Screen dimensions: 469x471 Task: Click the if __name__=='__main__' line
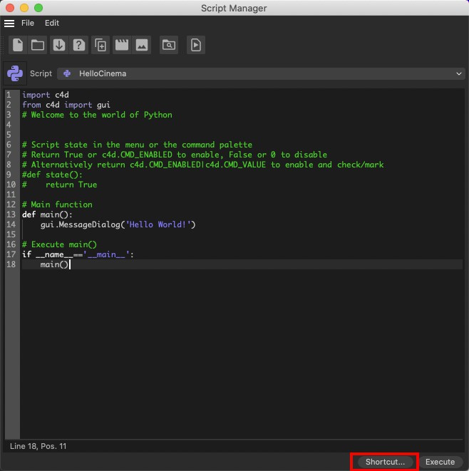point(78,254)
